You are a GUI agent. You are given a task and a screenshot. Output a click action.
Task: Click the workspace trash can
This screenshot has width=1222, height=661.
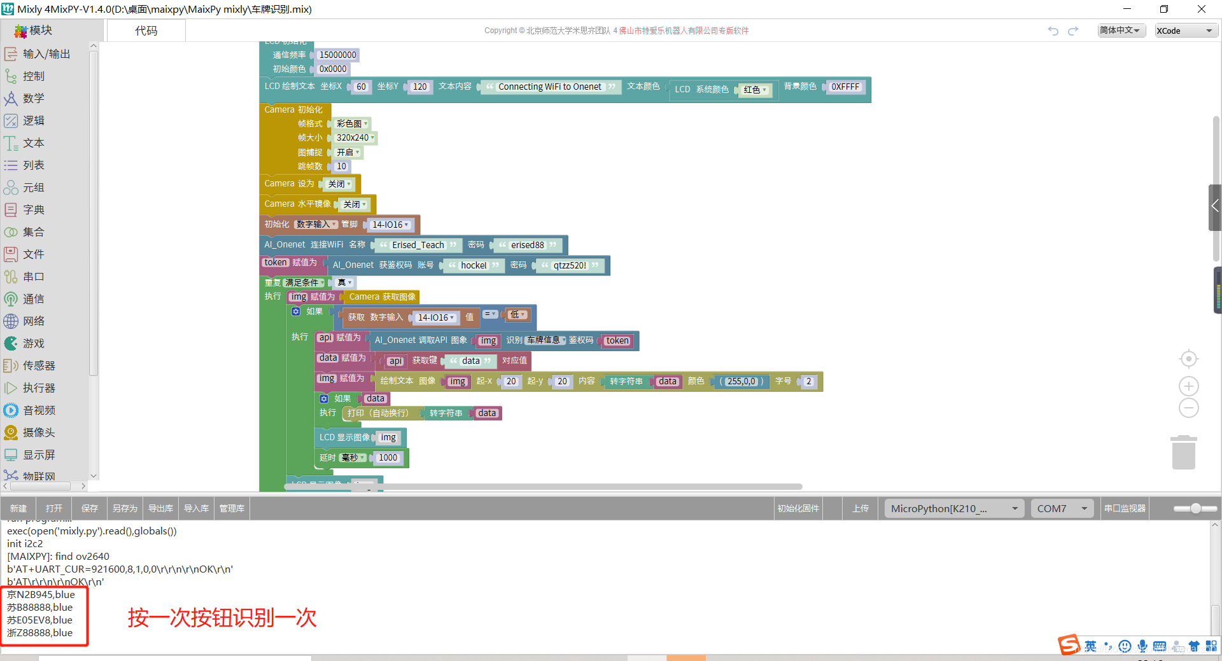(x=1184, y=452)
